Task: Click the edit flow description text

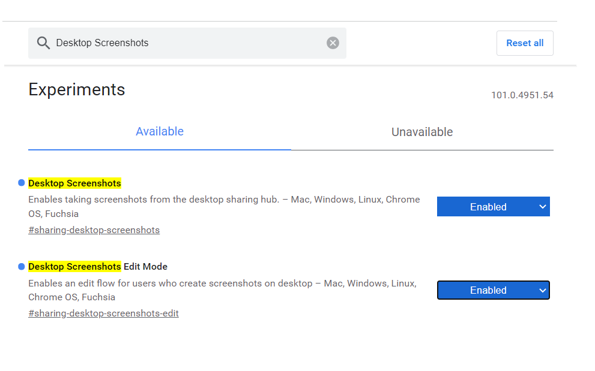Action: tap(222, 283)
